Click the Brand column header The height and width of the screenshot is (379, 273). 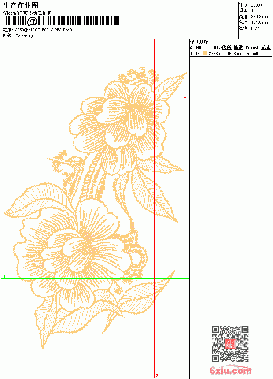[x=251, y=48]
